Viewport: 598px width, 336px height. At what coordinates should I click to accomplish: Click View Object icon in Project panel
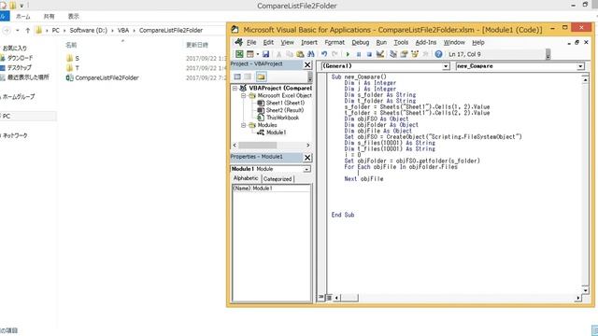point(249,77)
